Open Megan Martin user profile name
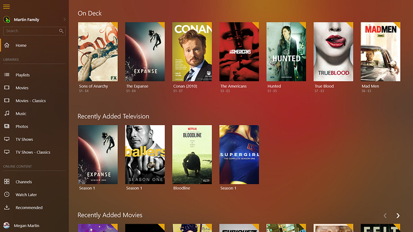The height and width of the screenshot is (232, 413). (x=26, y=226)
